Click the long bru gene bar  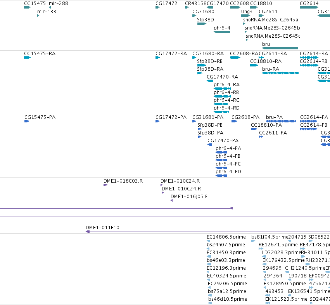[x=280, y=48]
